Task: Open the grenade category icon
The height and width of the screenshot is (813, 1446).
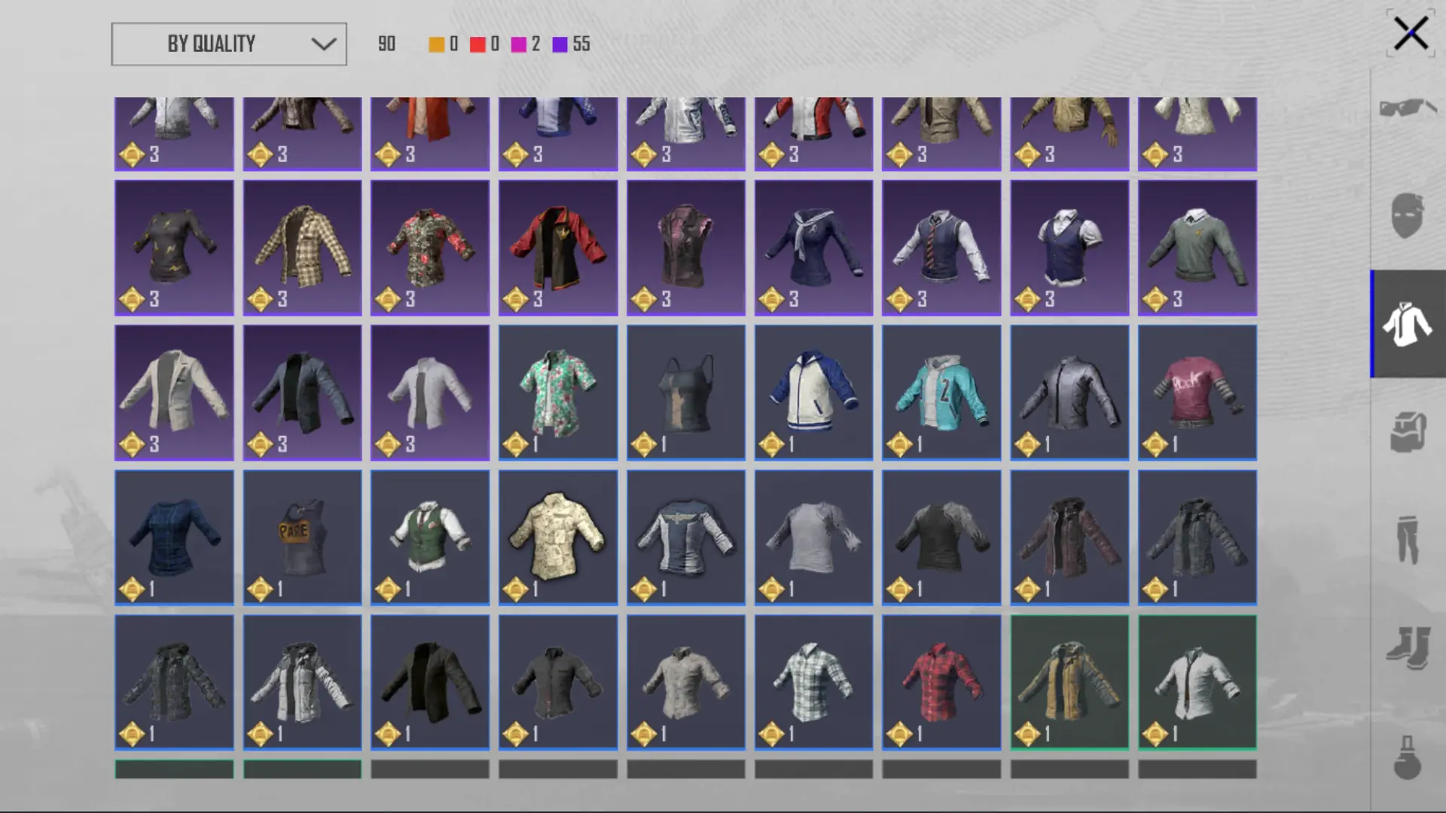Action: pos(1407,757)
